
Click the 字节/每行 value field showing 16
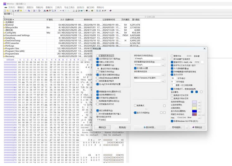click(x=173, y=78)
